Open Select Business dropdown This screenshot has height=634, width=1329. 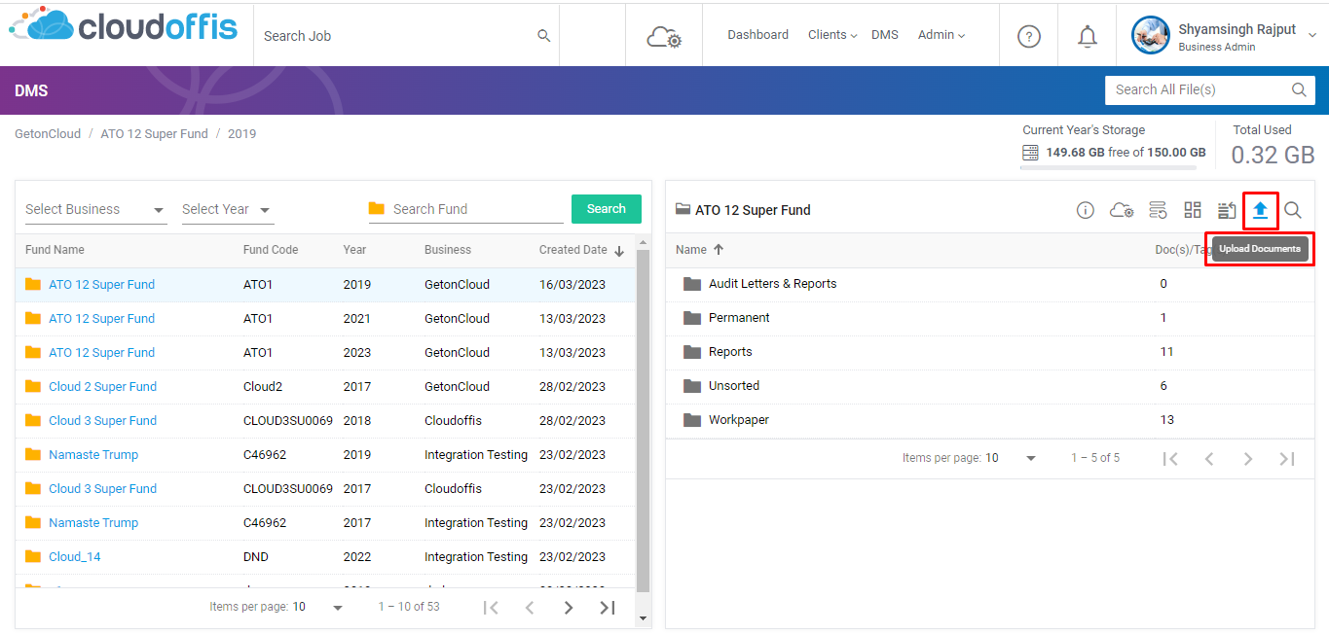(95, 209)
